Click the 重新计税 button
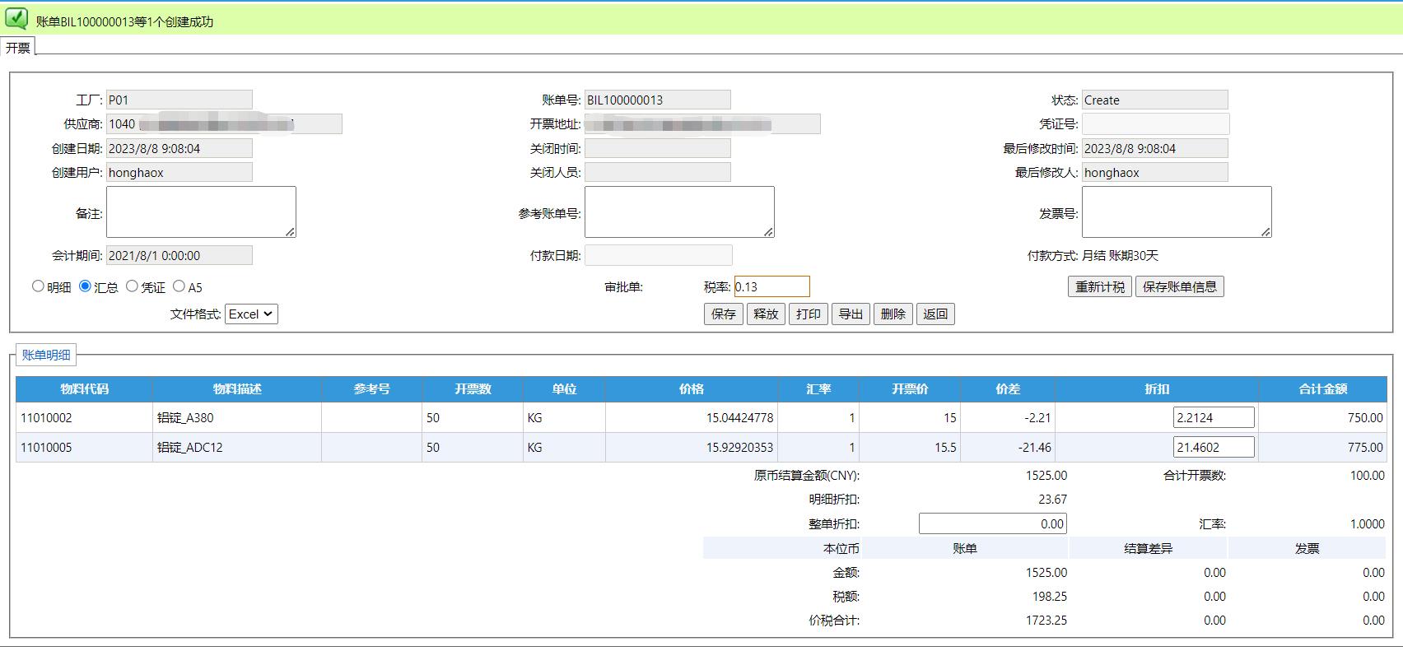Screen dimensions: 1403x651 tap(1100, 286)
